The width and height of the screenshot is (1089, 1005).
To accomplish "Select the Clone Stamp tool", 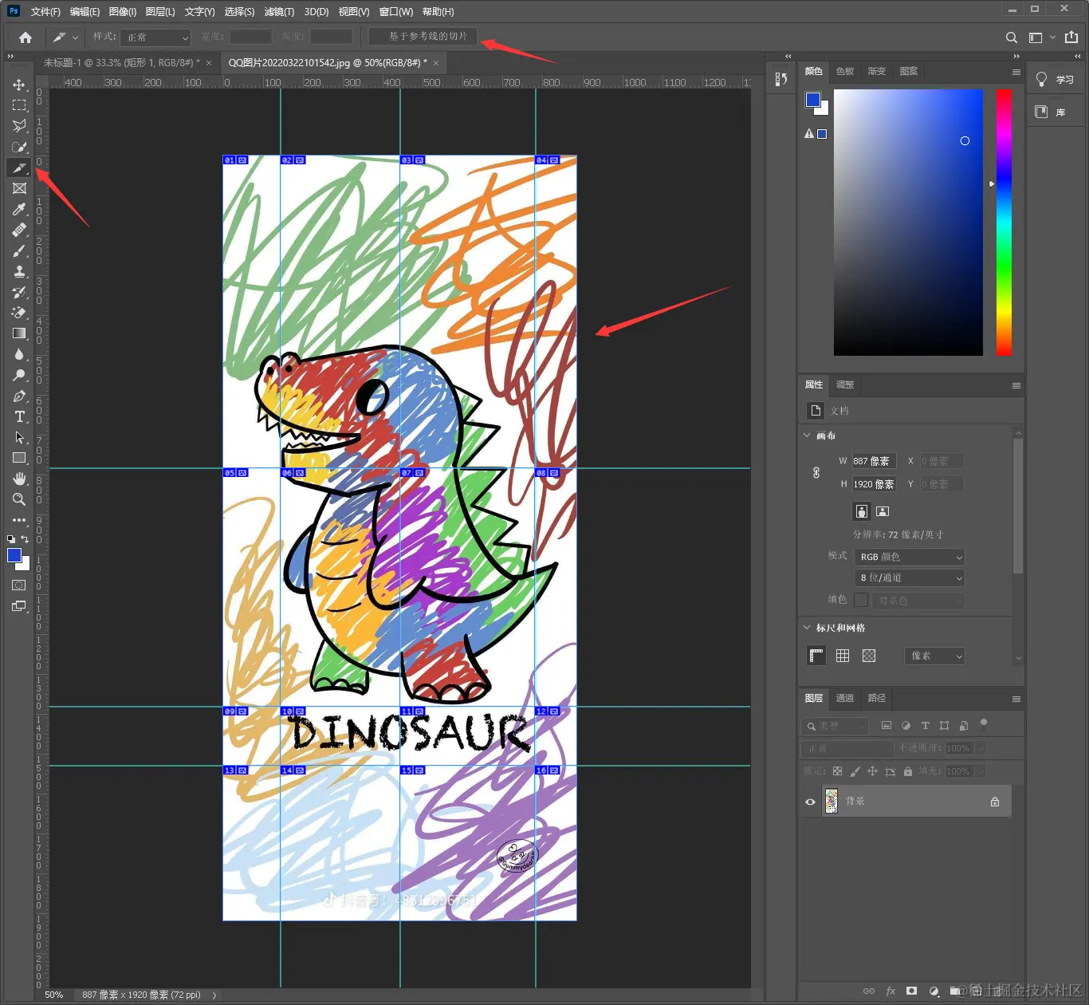I will click(19, 271).
